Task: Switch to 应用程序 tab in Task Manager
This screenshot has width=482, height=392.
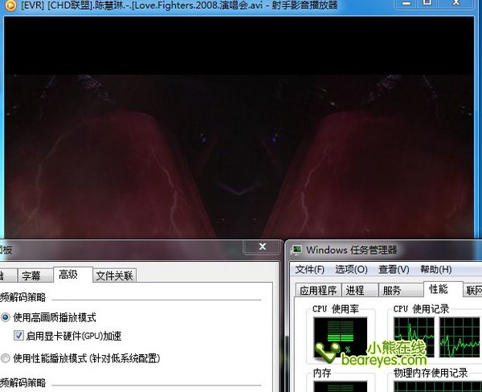Action: point(318,290)
